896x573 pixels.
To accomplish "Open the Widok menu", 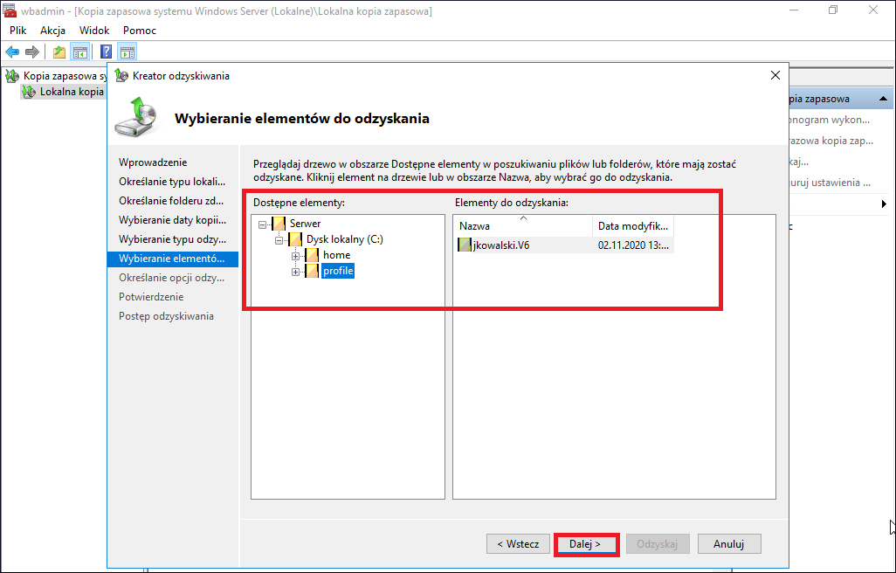I will click(x=94, y=31).
